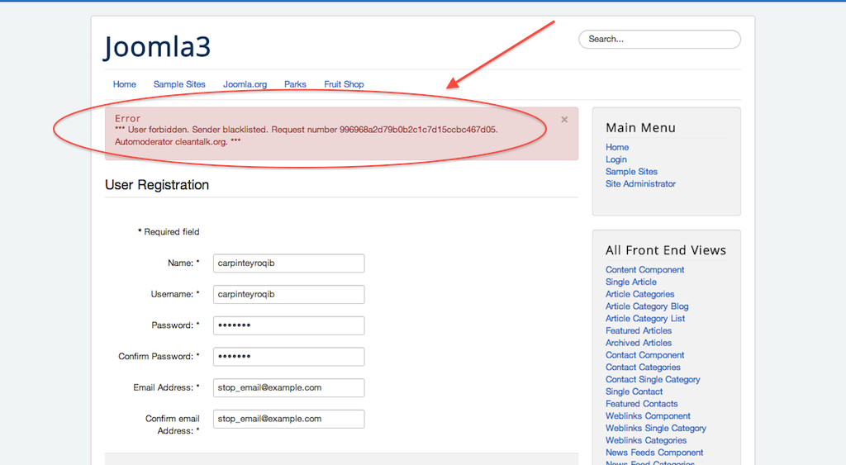This screenshot has height=465, width=846.
Task: Visit the Article Category Blog link
Action: pos(647,306)
